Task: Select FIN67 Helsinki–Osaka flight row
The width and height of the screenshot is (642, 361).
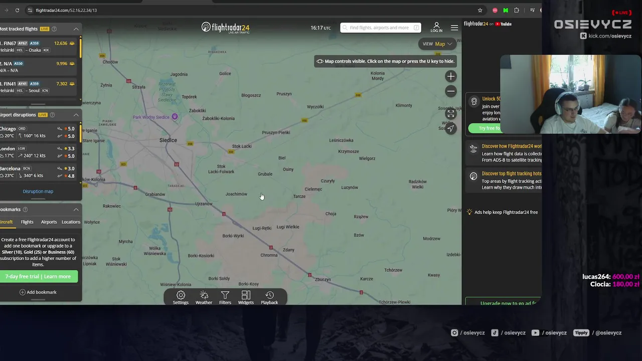Action: [x=39, y=47]
